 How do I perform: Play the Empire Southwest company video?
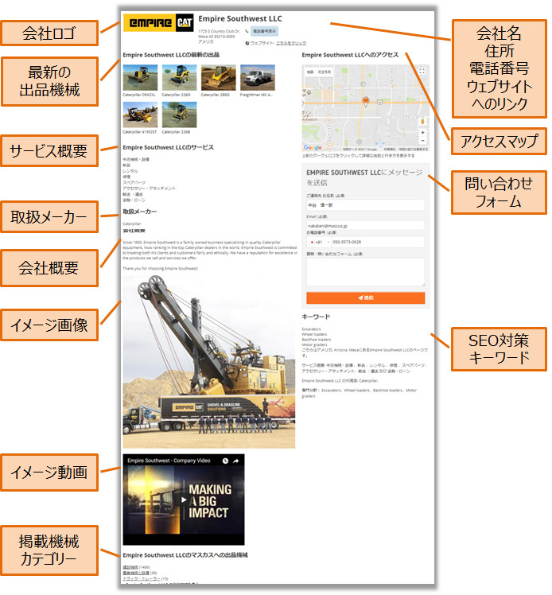point(184,500)
